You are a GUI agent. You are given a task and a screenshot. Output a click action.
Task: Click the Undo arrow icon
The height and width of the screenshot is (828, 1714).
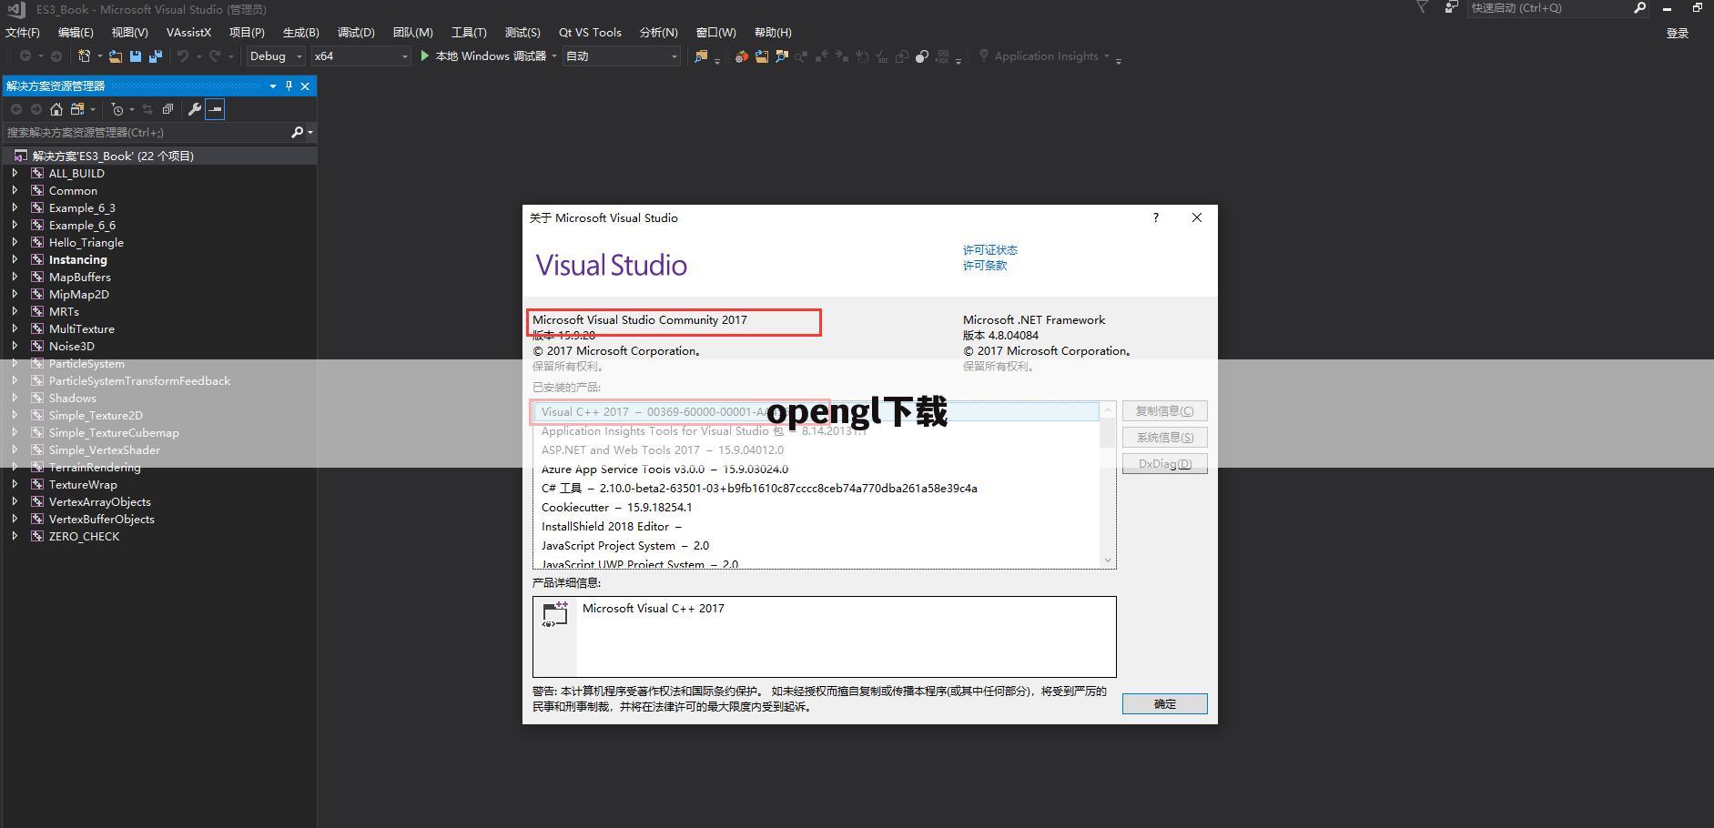coord(183,56)
